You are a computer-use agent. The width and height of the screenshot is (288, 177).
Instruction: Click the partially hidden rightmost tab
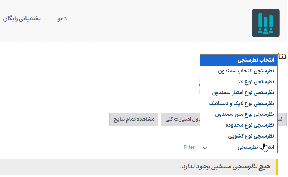point(282,119)
